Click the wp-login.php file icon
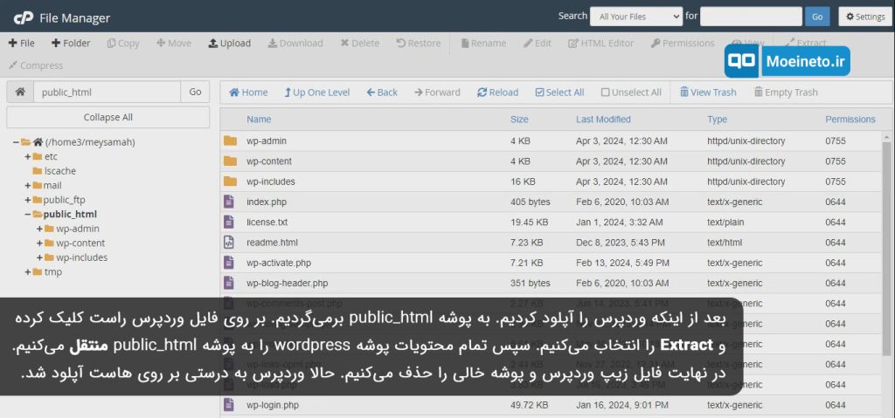Image resolution: width=895 pixels, height=418 pixels. (229, 405)
